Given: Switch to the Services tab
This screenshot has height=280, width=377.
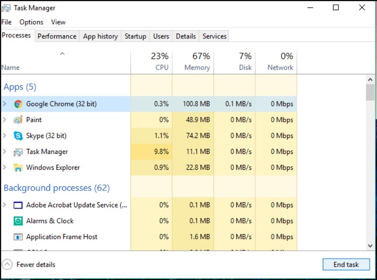Looking at the screenshot, I should tap(214, 36).
